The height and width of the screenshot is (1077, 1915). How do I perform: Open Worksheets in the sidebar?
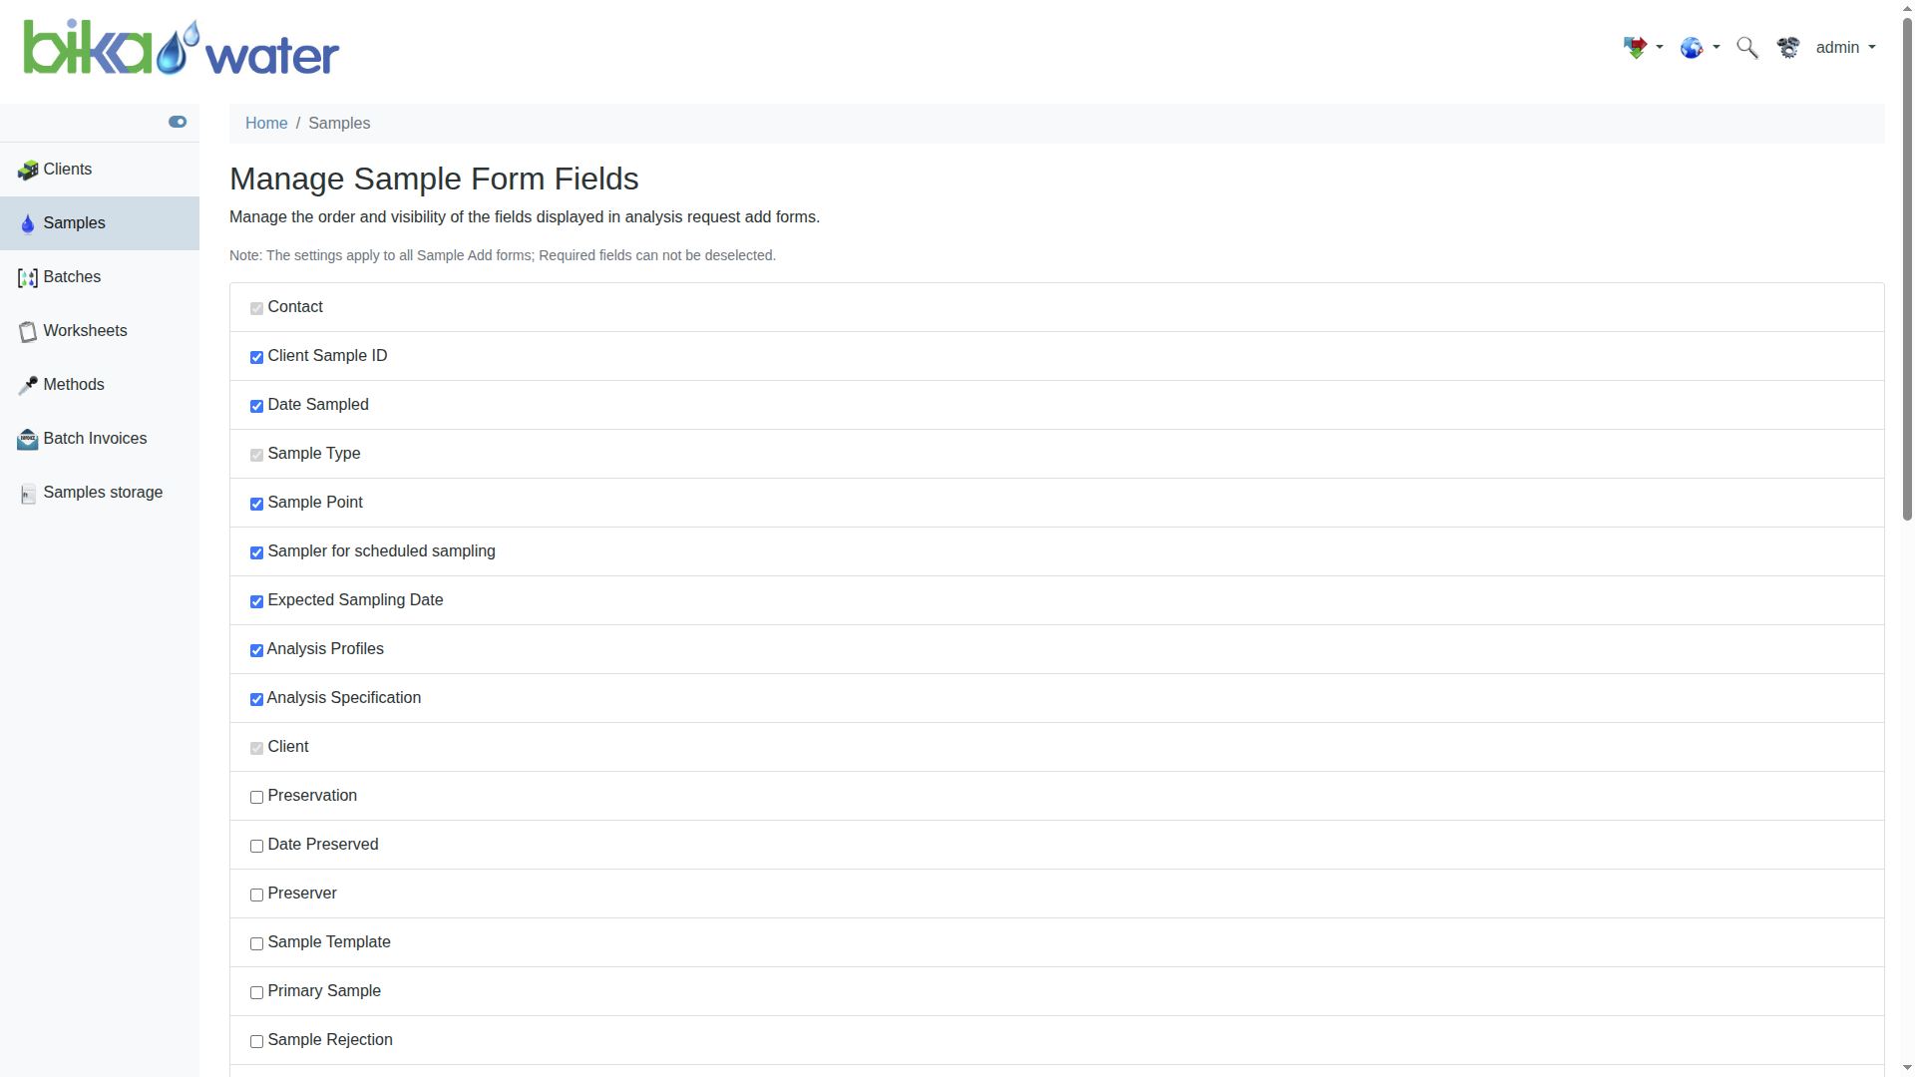coord(85,331)
